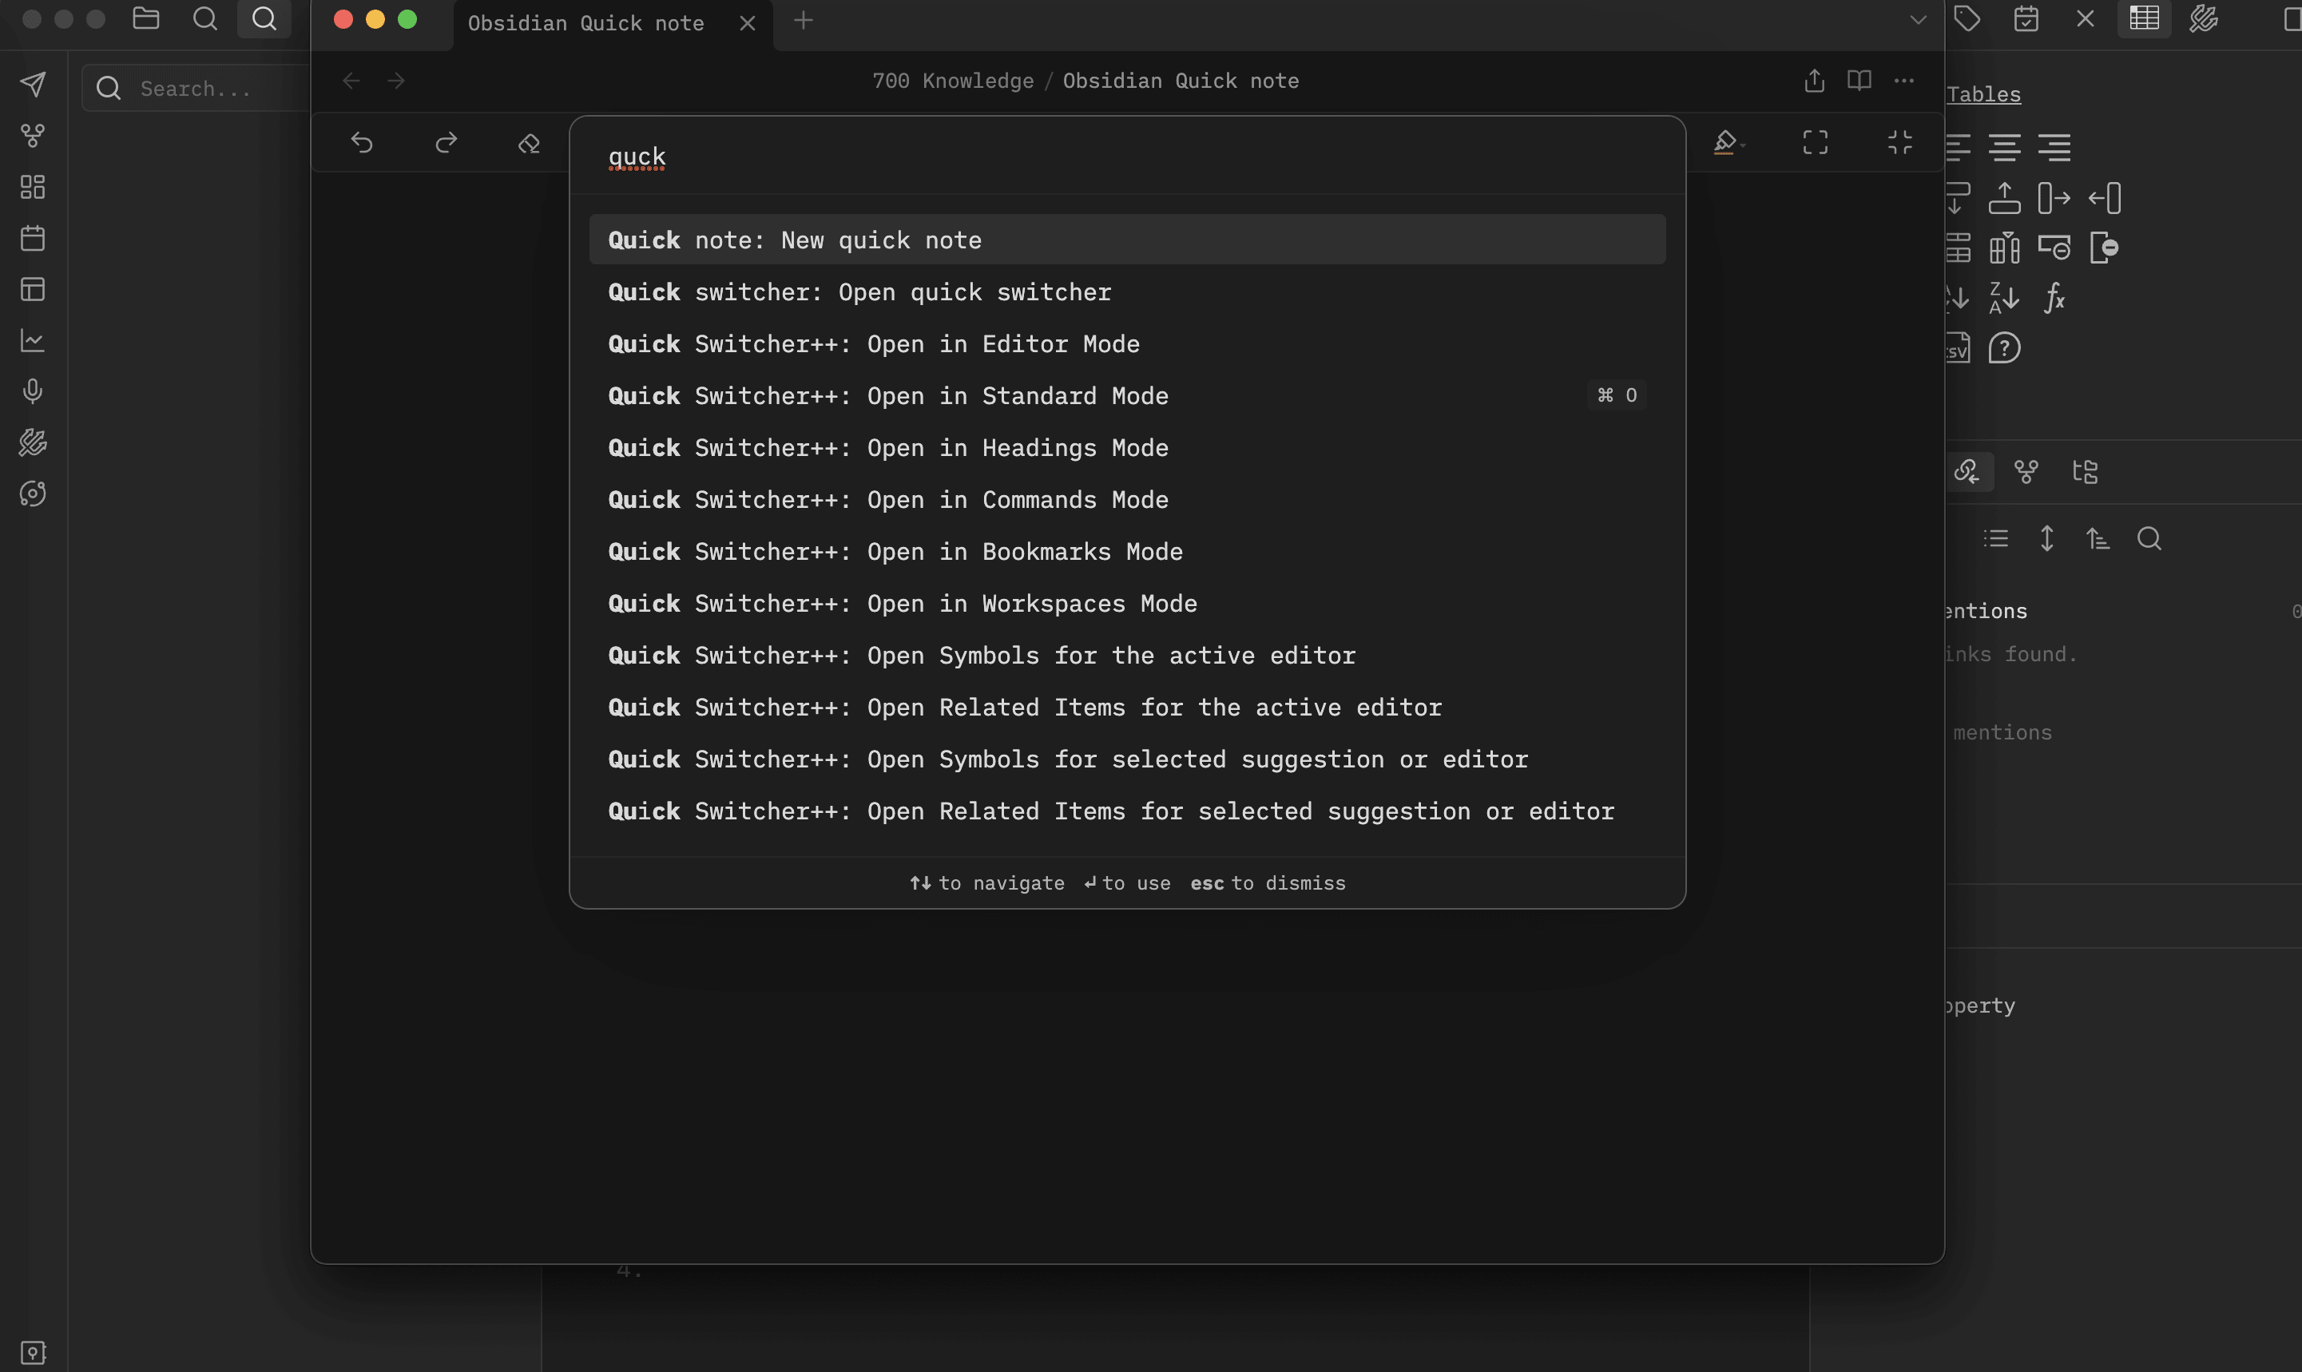Click delete table column icon
2302x1372 pixels.
tap(2105, 248)
